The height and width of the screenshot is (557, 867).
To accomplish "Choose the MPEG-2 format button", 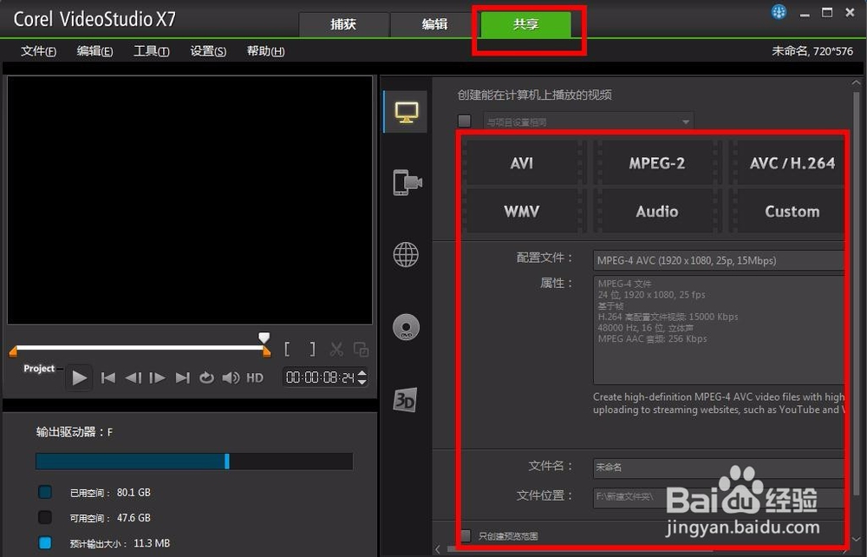I will tap(656, 163).
